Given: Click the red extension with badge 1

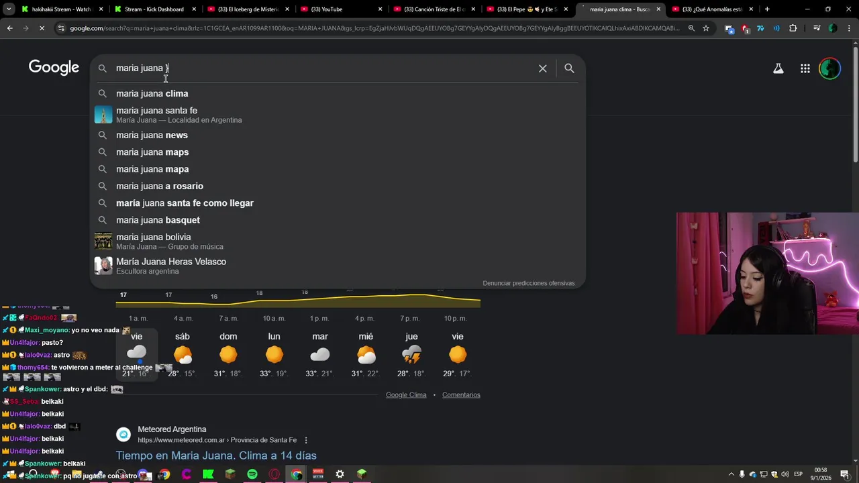Looking at the screenshot, I should coord(745,28).
